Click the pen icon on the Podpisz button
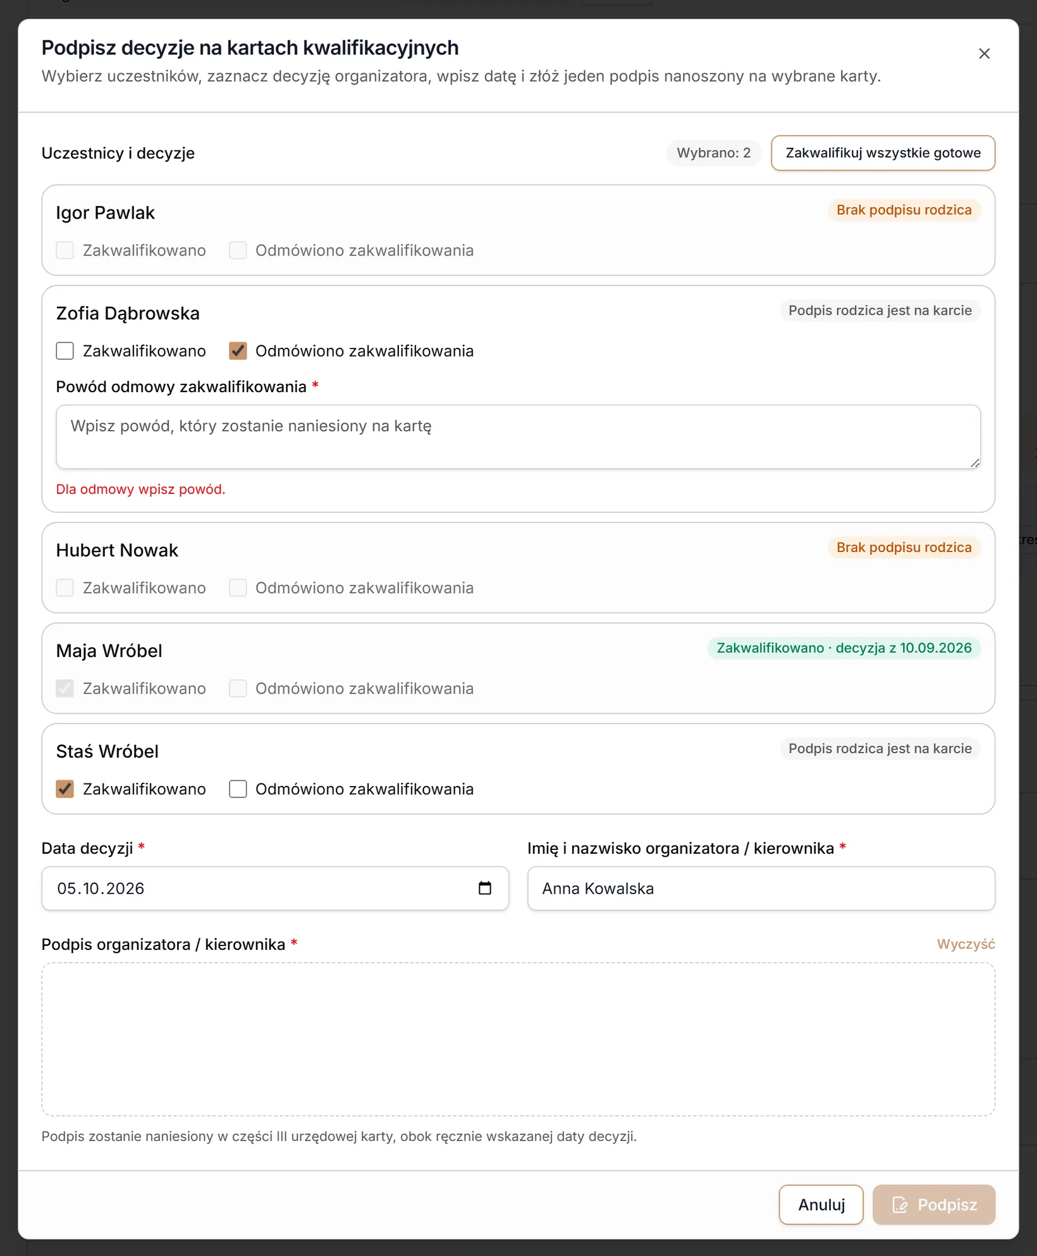This screenshot has height=1256, width=1037. pyautogui.click(x=900, y=1205)
